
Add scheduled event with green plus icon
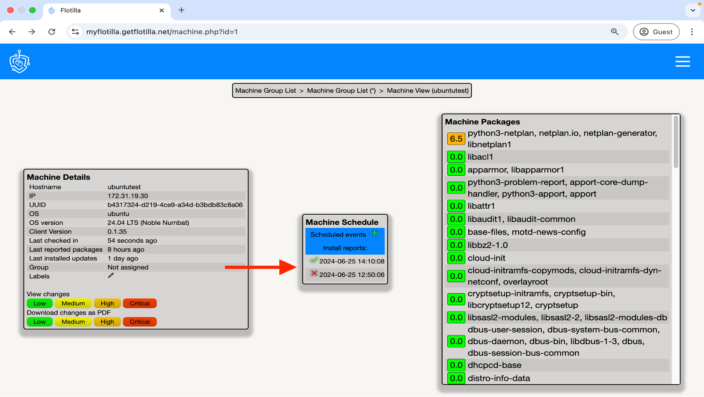(374, 233)
